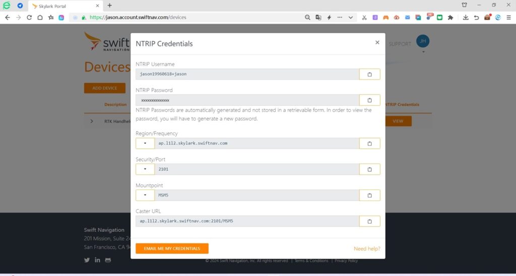Image resolution: width=516 pixels, height=276 pixels.
Task: Copy the NTRIP Password to clipboard
Action: [x=369, y=100]
